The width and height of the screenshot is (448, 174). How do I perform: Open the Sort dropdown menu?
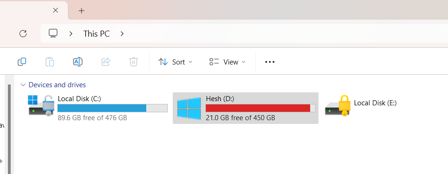point(176,62)
